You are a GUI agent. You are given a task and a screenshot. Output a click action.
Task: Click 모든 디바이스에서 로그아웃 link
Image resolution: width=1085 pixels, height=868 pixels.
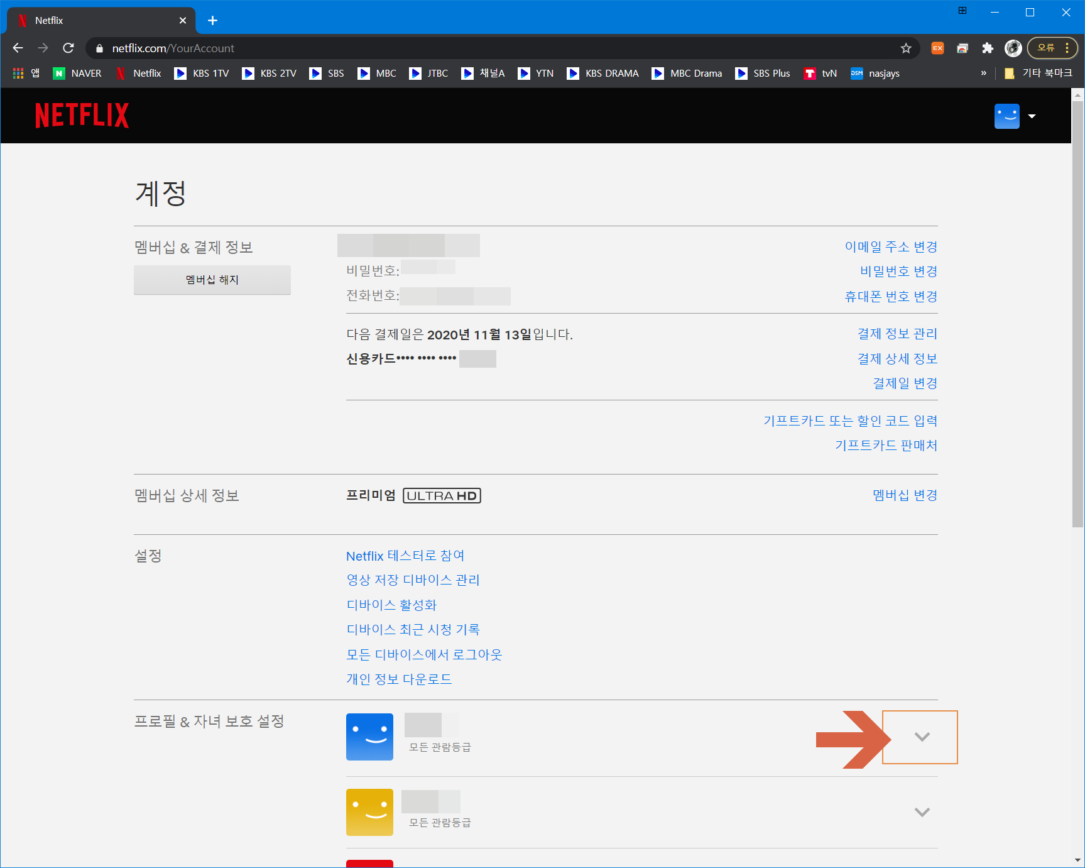click(x=424, y=654)
